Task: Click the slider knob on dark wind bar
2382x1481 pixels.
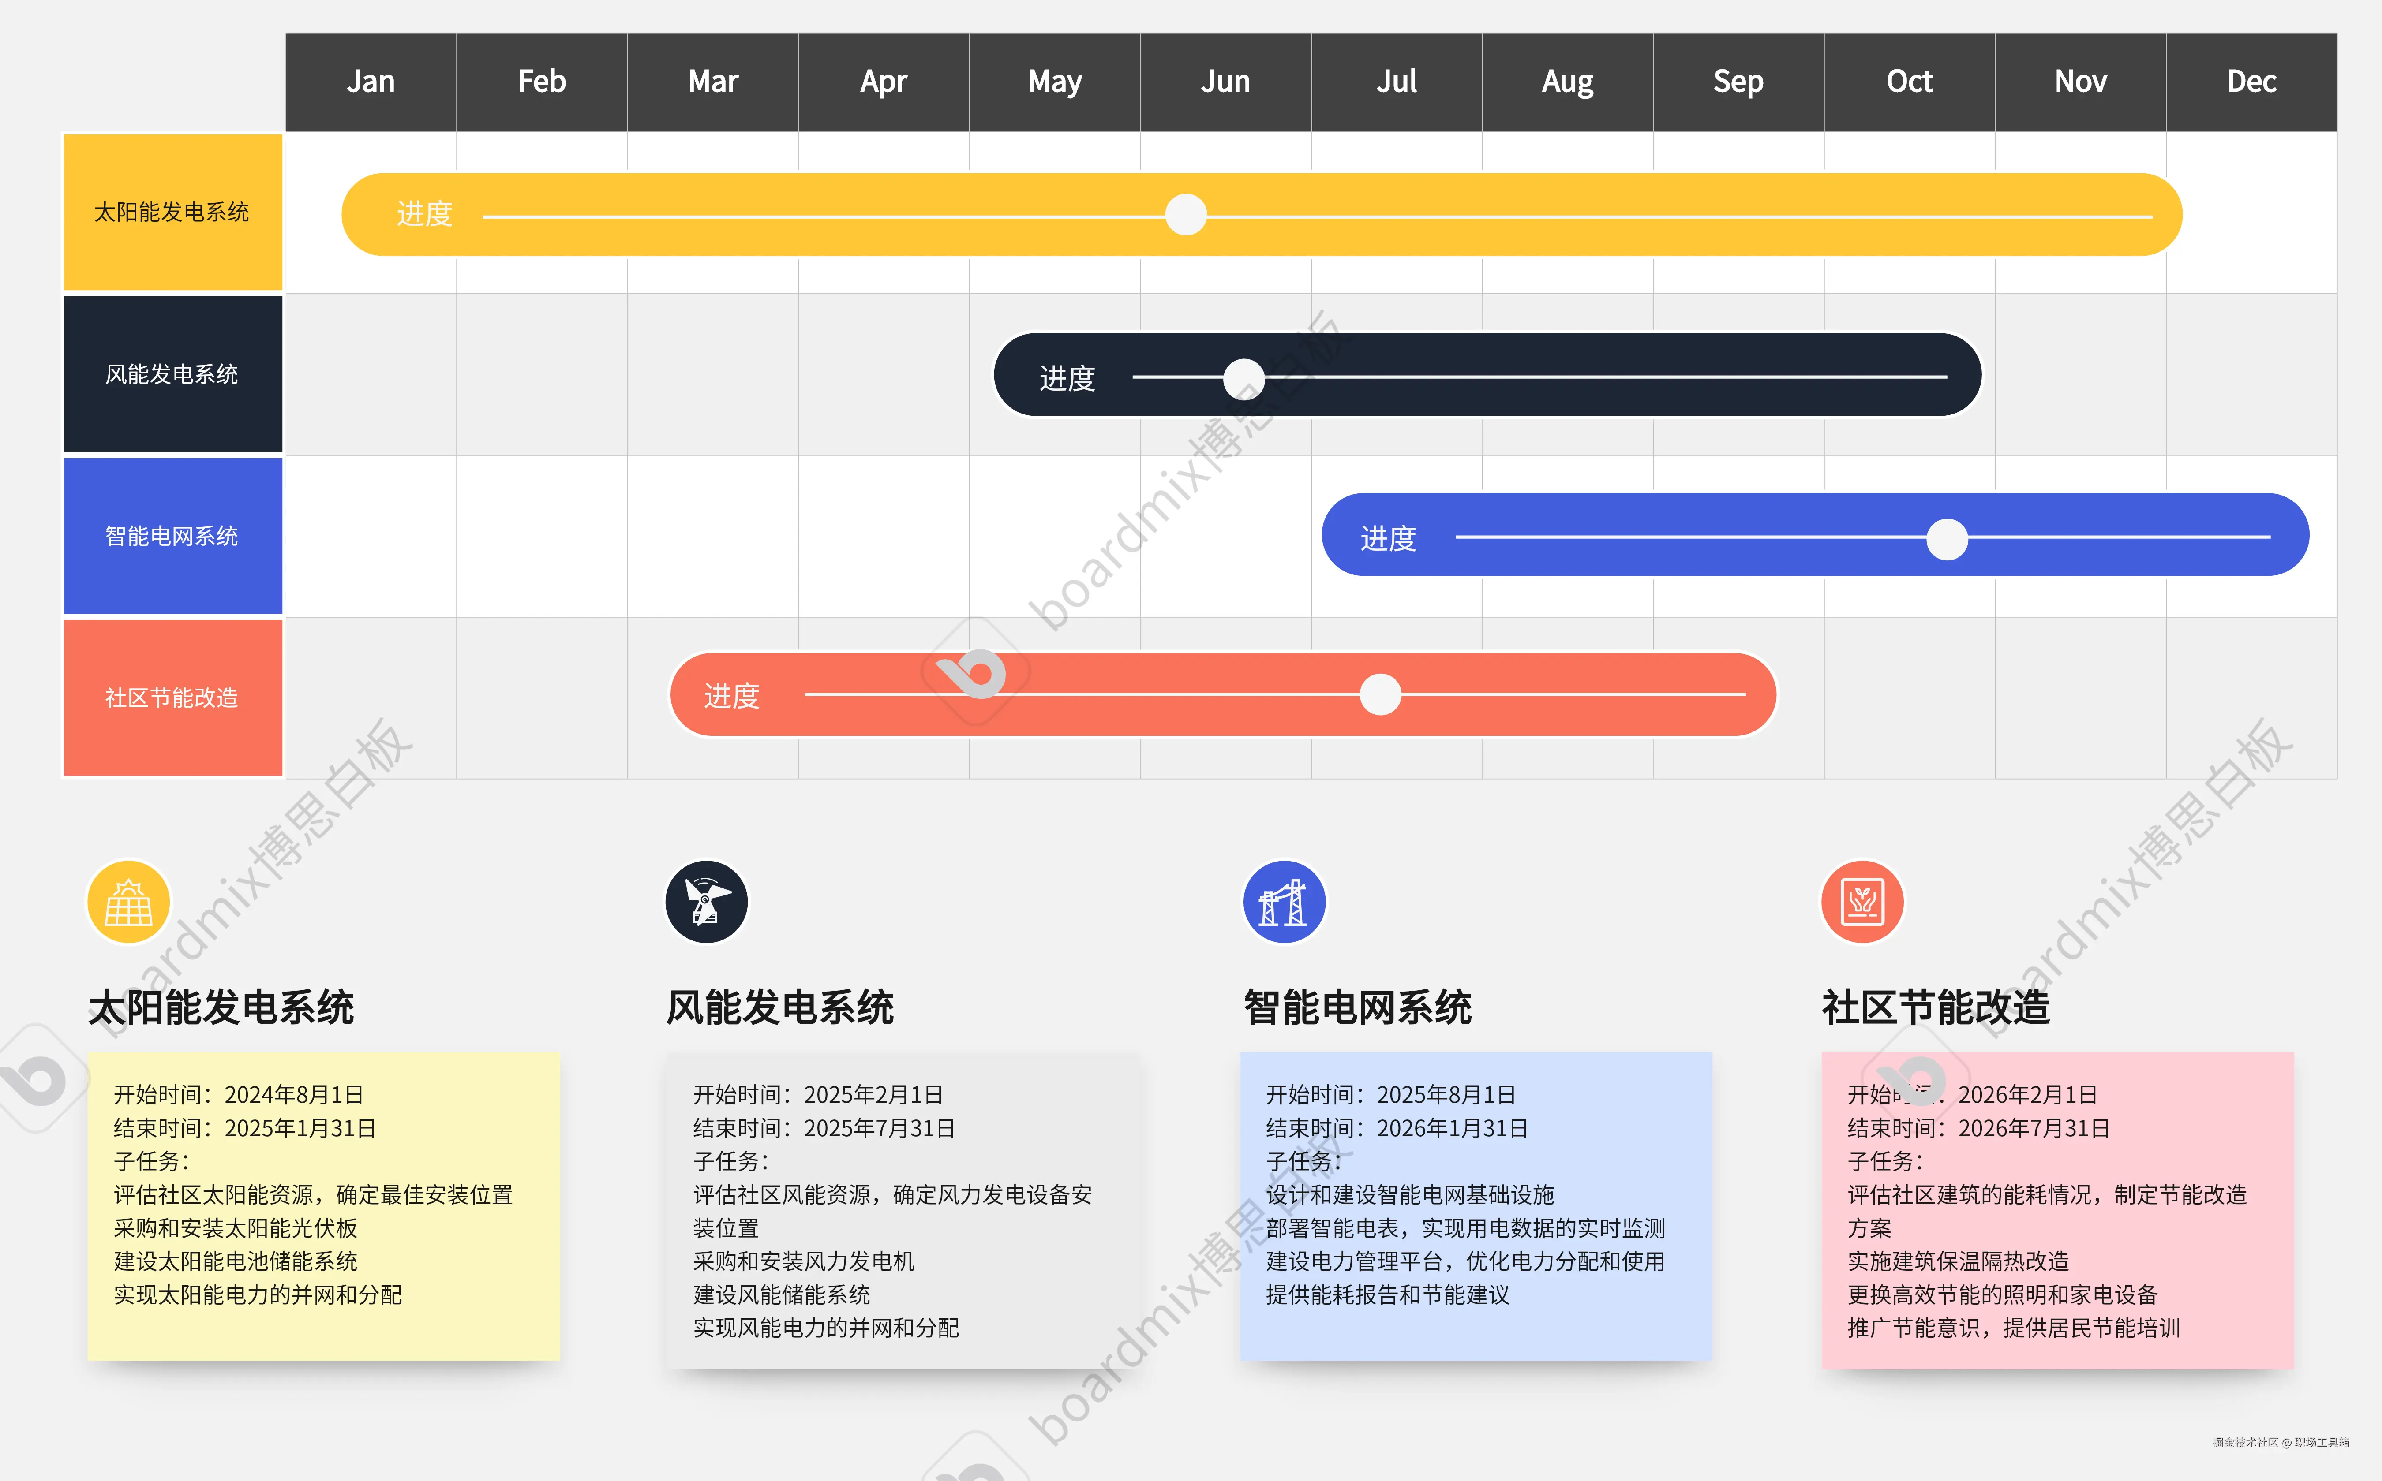Action: coord(1243,378)
